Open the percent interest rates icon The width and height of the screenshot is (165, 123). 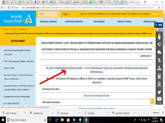159,60
